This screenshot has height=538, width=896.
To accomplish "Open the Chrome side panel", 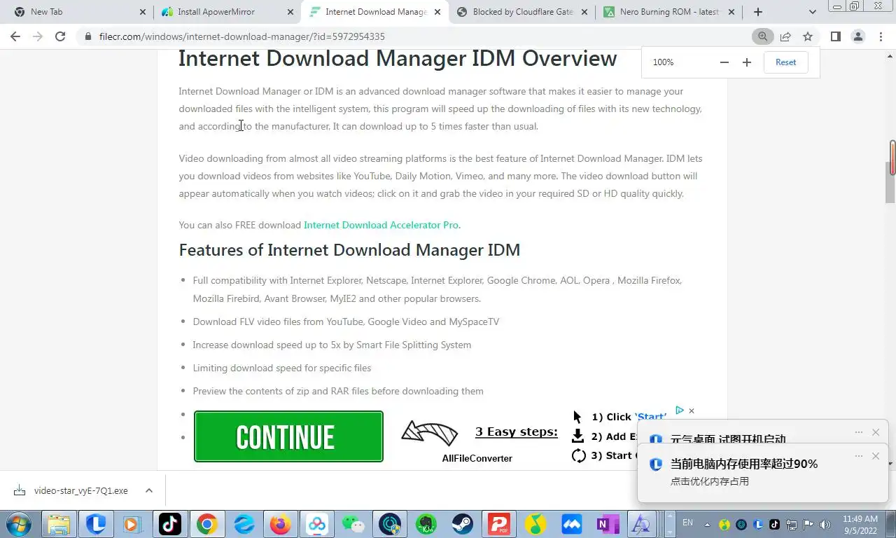I will coord(835,36).
